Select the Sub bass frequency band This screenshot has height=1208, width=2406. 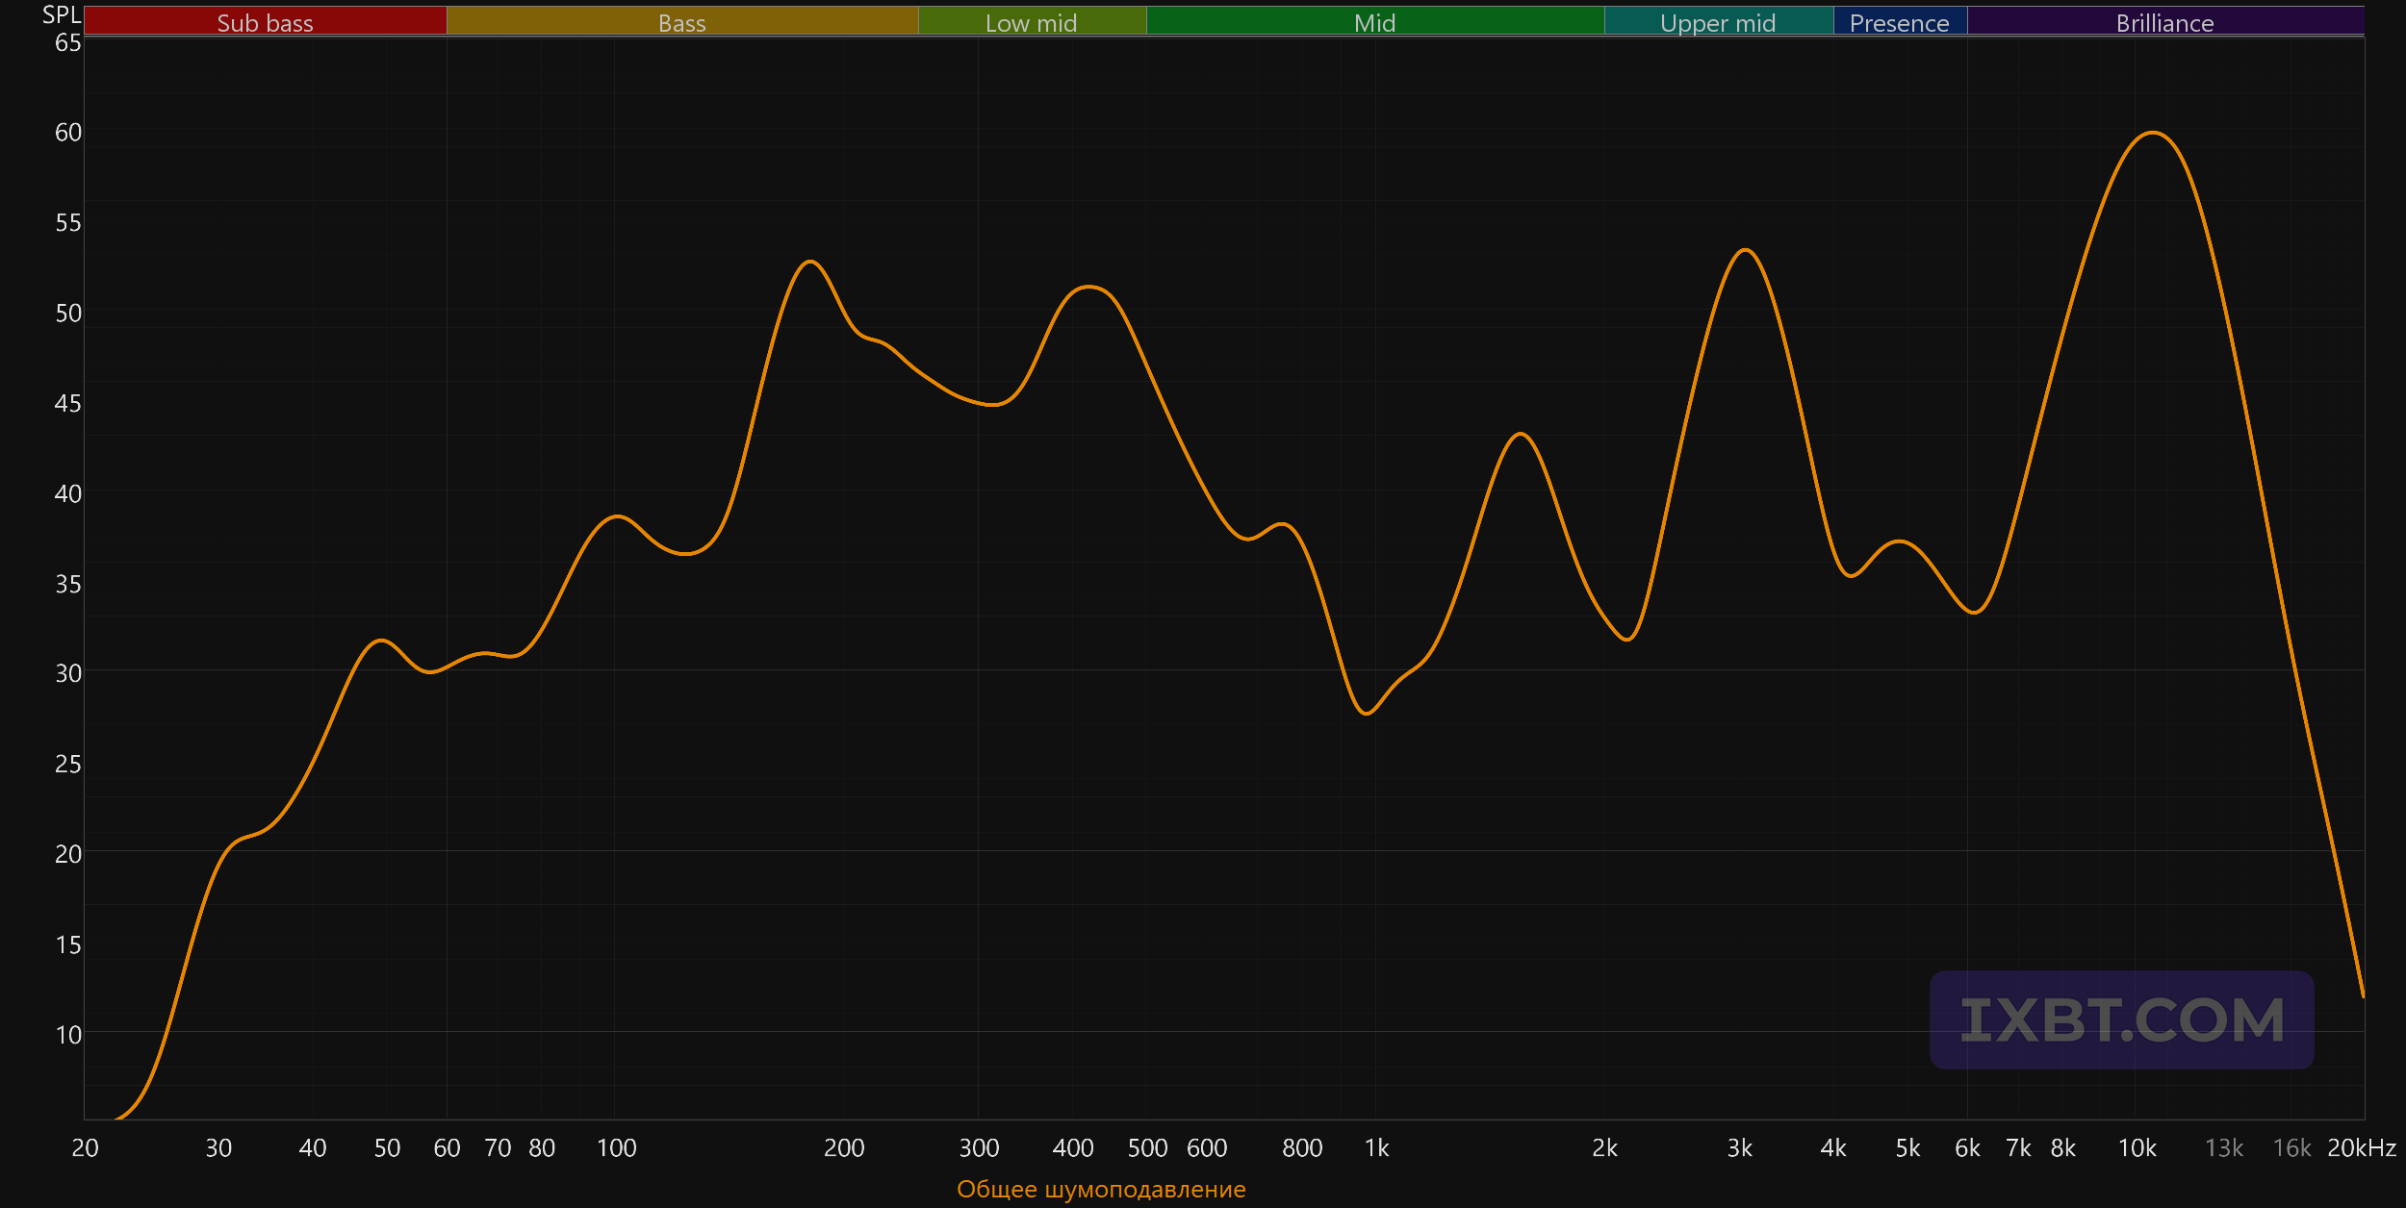click(266, 21)
